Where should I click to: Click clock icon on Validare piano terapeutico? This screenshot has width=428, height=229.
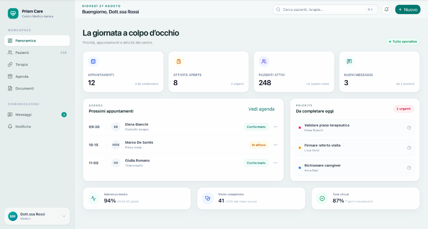pos(409,127)
